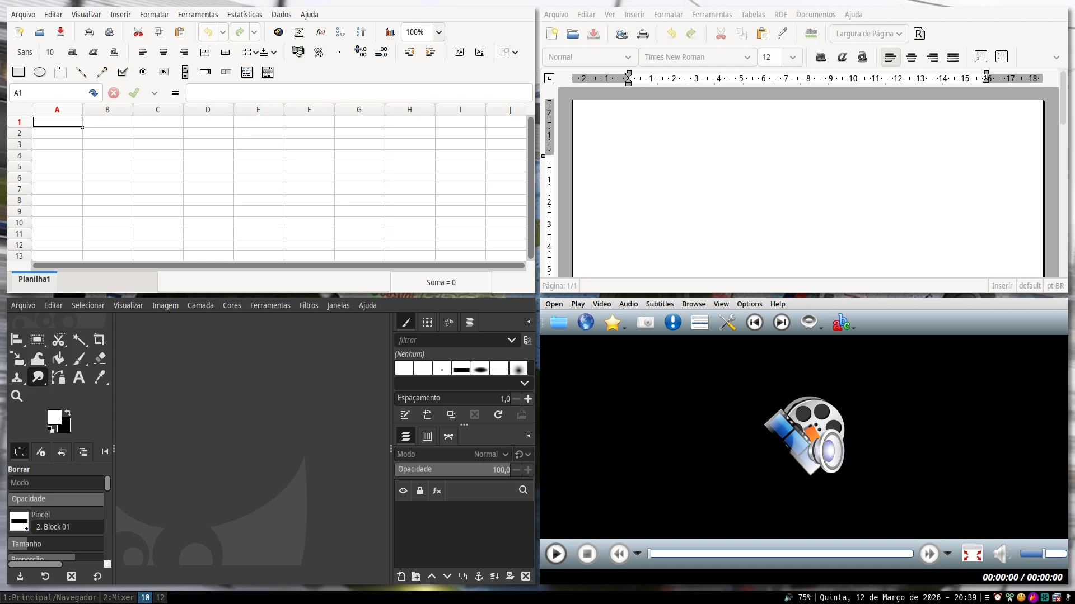Insert chart using the spreadsheet chart icon
The height and width of the screenshot is (604, 1075).
click(x=390, y=32)
